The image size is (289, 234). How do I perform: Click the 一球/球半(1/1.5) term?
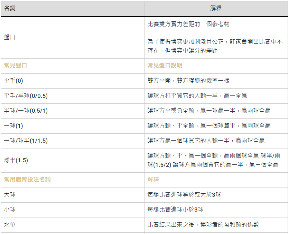pos(26,141)
